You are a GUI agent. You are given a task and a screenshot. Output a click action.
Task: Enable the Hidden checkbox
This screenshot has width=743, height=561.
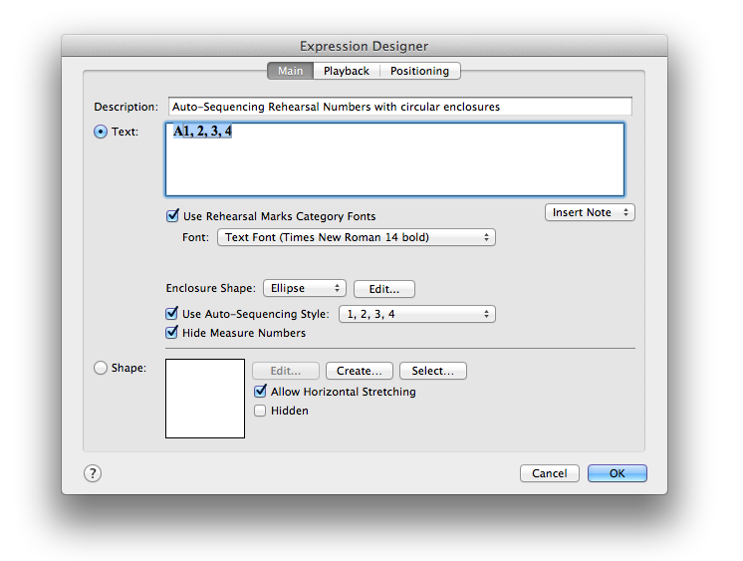261,410
